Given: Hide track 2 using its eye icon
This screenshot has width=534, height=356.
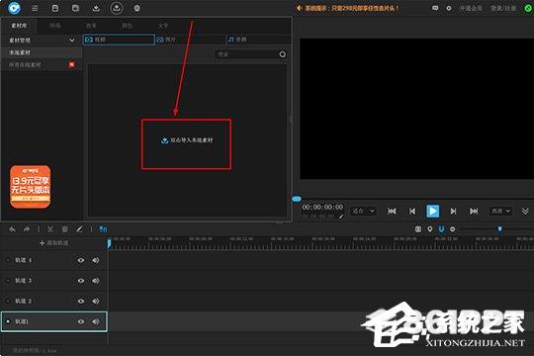Looking at the screenshot, I should coord(81,302).
